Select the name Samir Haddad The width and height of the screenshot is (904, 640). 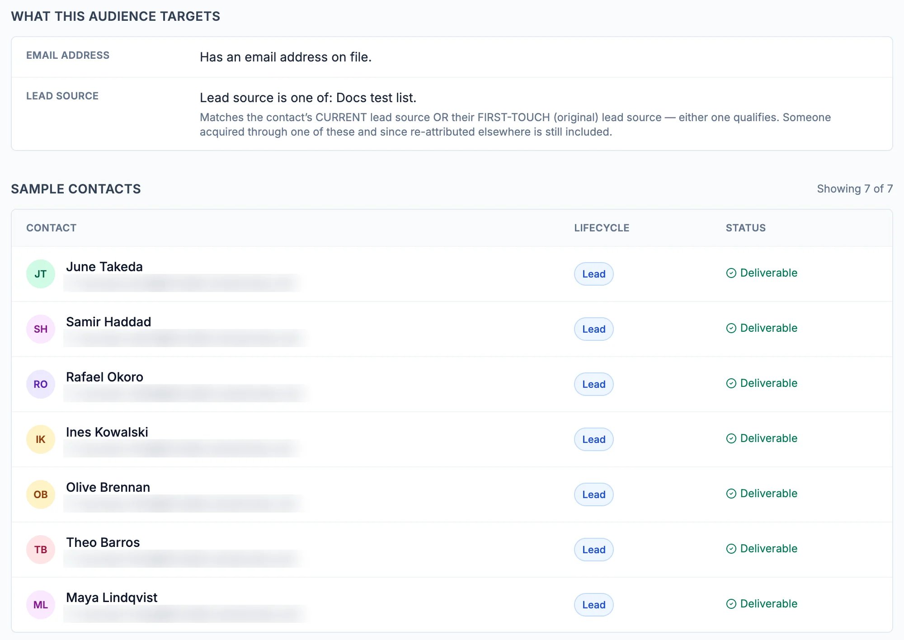(108, 322)
